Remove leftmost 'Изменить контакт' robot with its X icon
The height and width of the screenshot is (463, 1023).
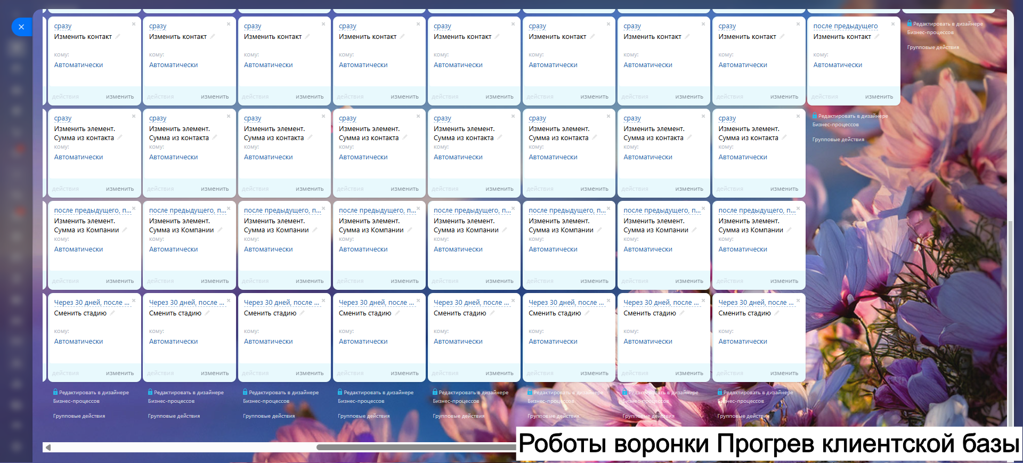(134, 24)
